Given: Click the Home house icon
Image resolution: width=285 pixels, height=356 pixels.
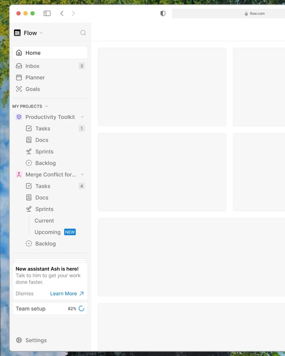Looking at the screenshot, I should pos(19,53).
